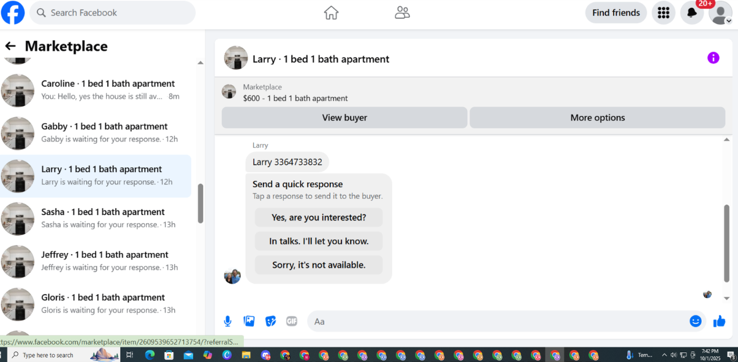The image size is (738, 362).
Task: Click the Search Facebook field
Action: tap(113, 12)
